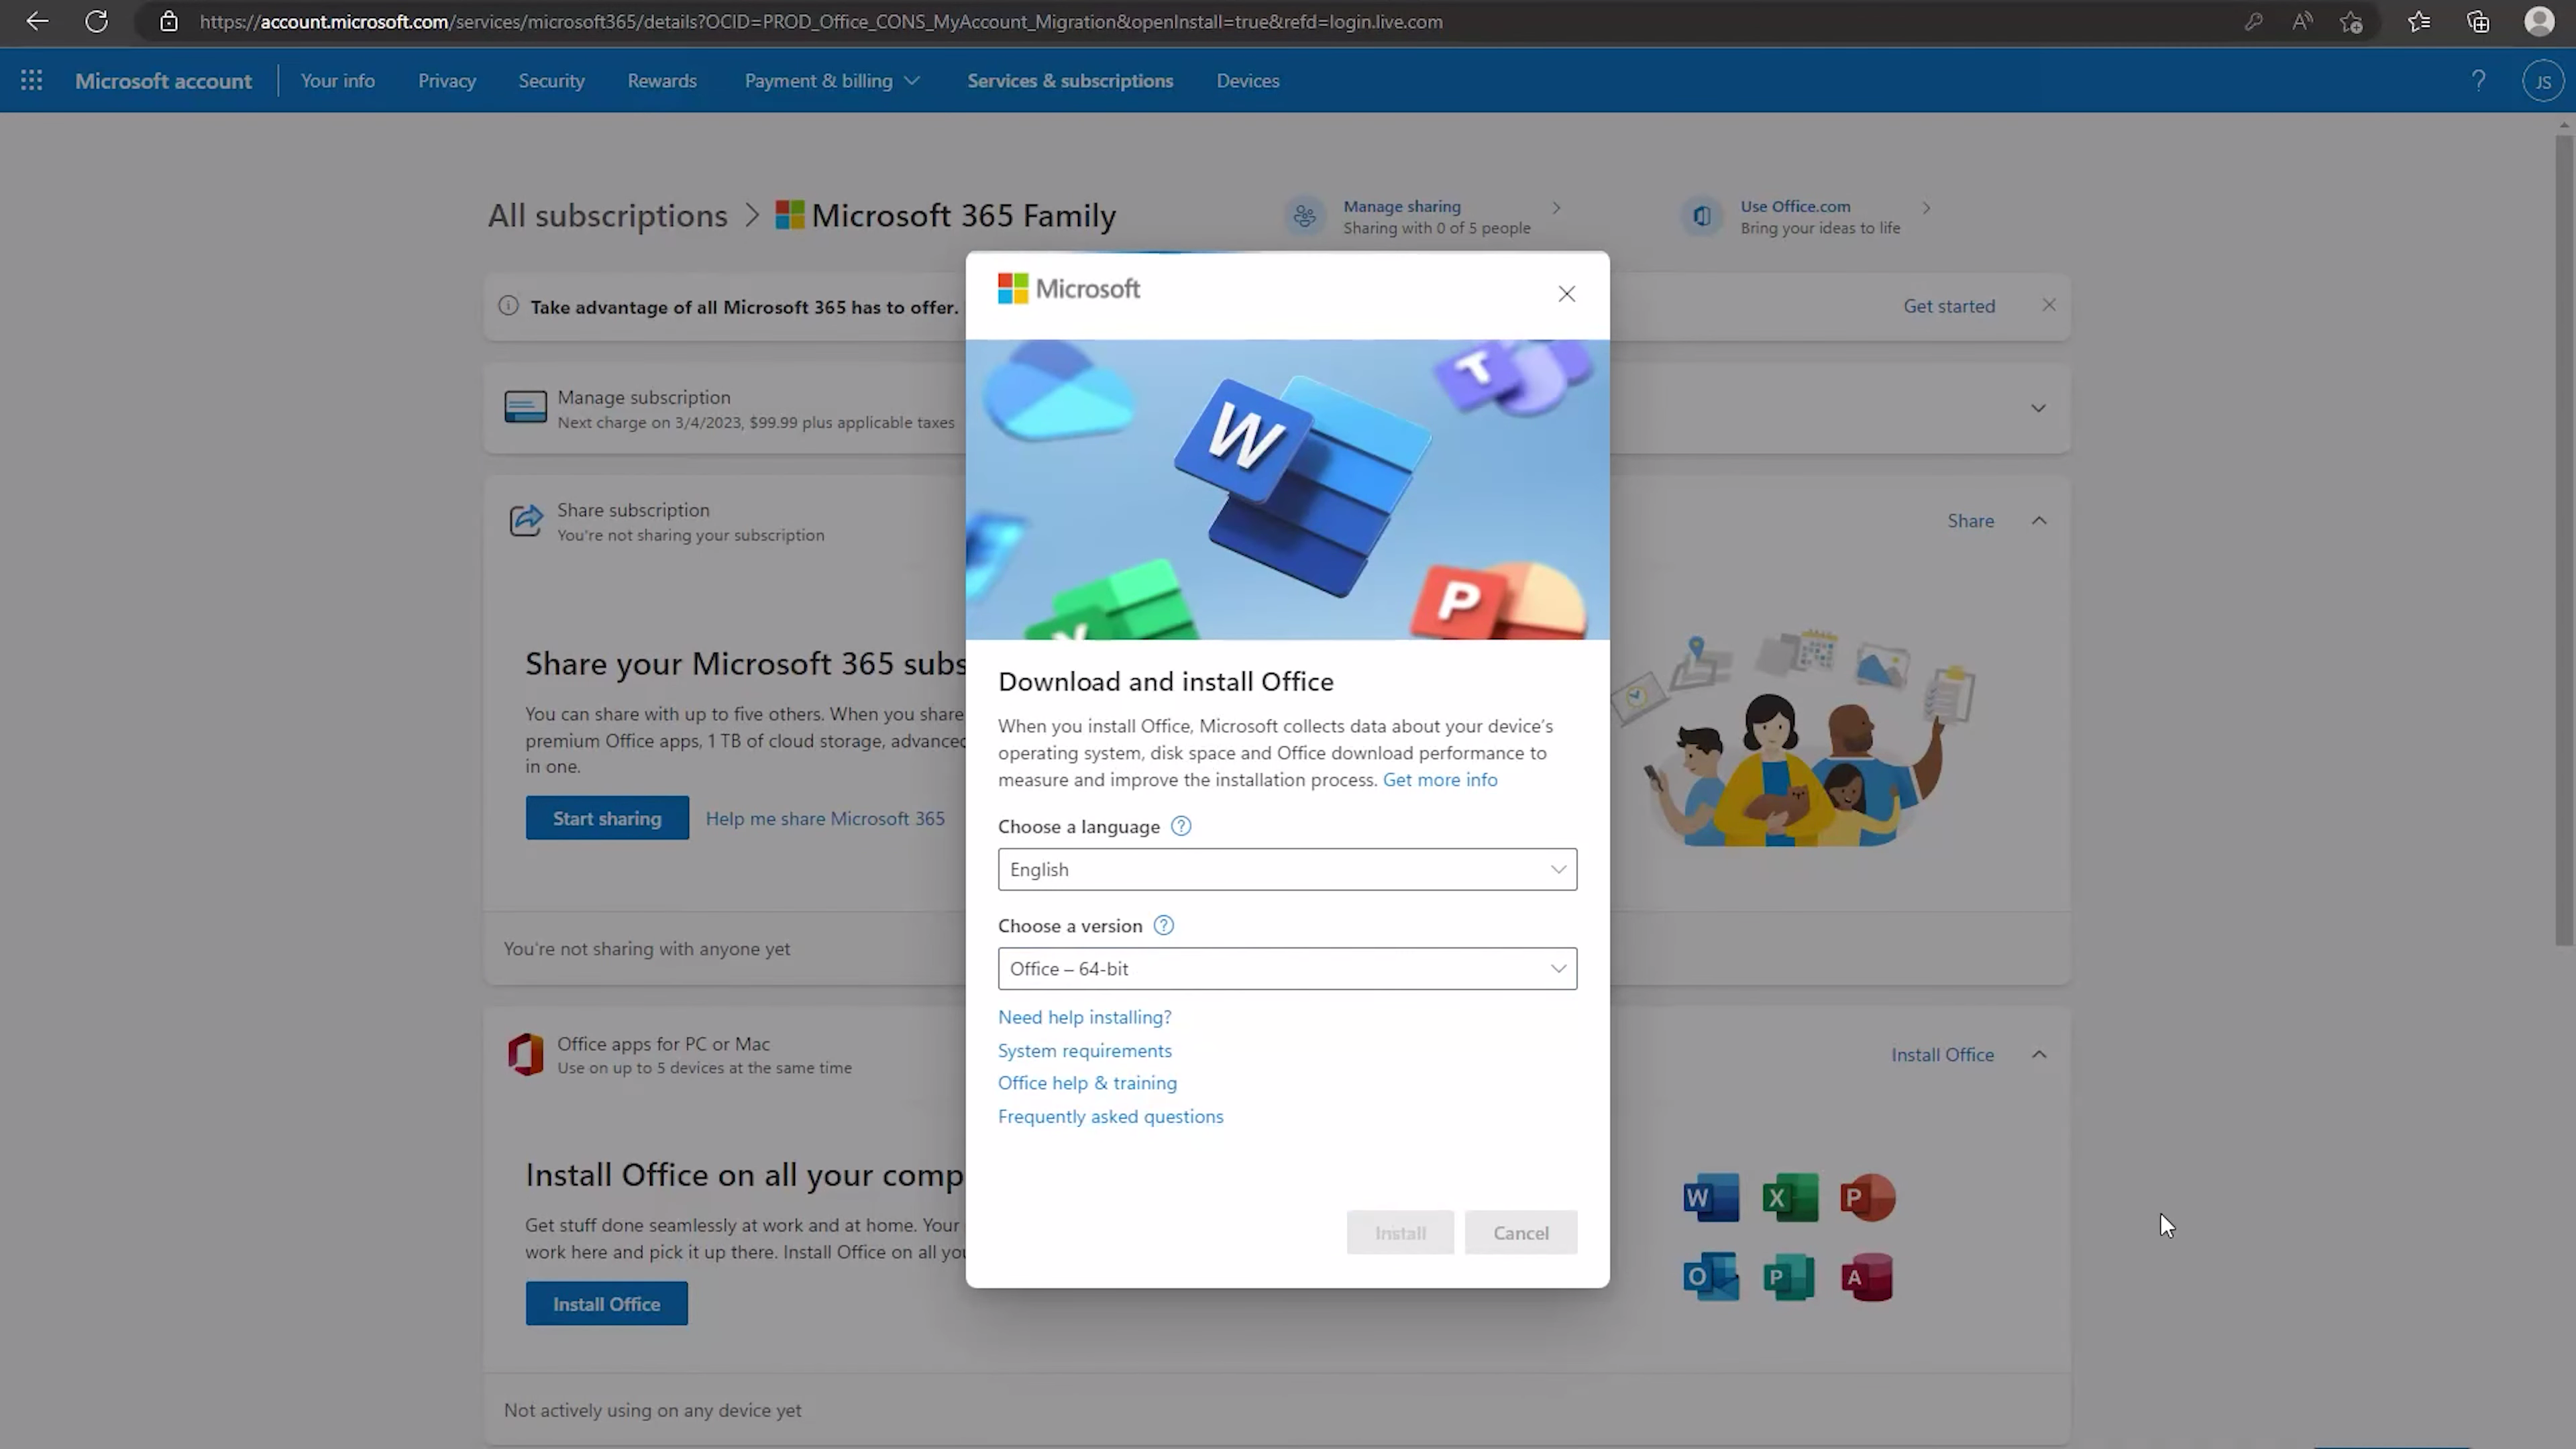The height and width of the screenshot is (1449, 2576).
Task: Click the help icon beside Choose a version
Action: [x=1163, y=925]
